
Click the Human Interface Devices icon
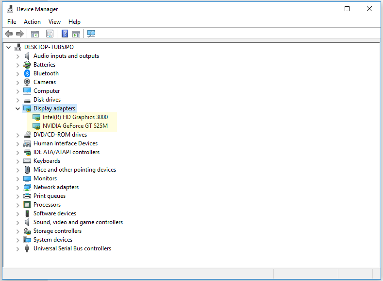(x=27, y=143)
